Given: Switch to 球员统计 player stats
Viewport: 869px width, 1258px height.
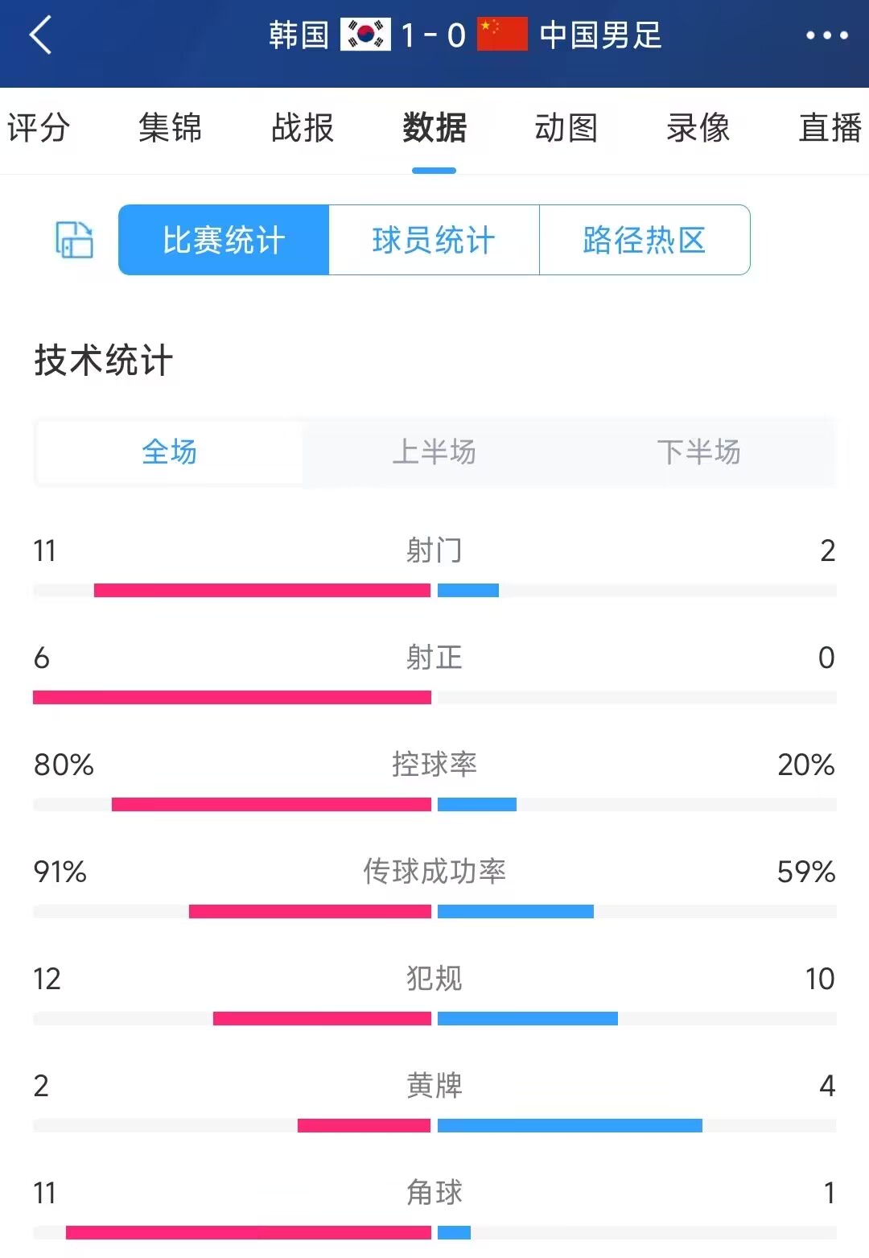Looking at the screenshot, I should point(434,240).
